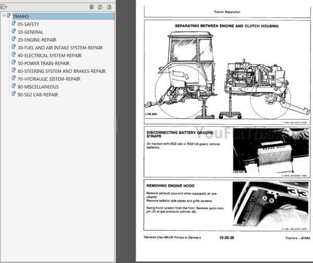Collapse the TM4443 root bookmark
The width and height of the screenshot is (313, 263).
point(4,16)
